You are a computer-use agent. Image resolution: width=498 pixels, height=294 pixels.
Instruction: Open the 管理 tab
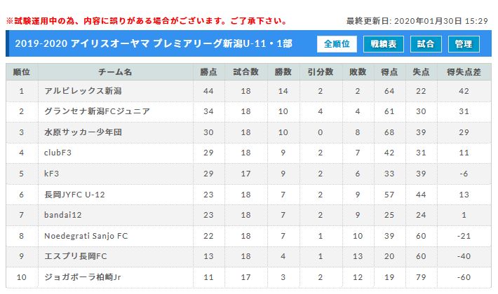[x=463, y=44]
